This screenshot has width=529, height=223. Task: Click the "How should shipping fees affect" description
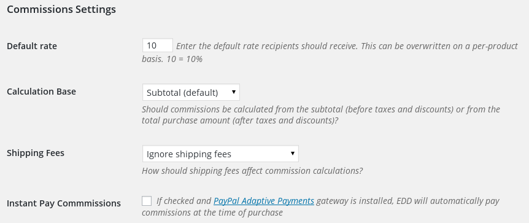click(x=252, y=171)
